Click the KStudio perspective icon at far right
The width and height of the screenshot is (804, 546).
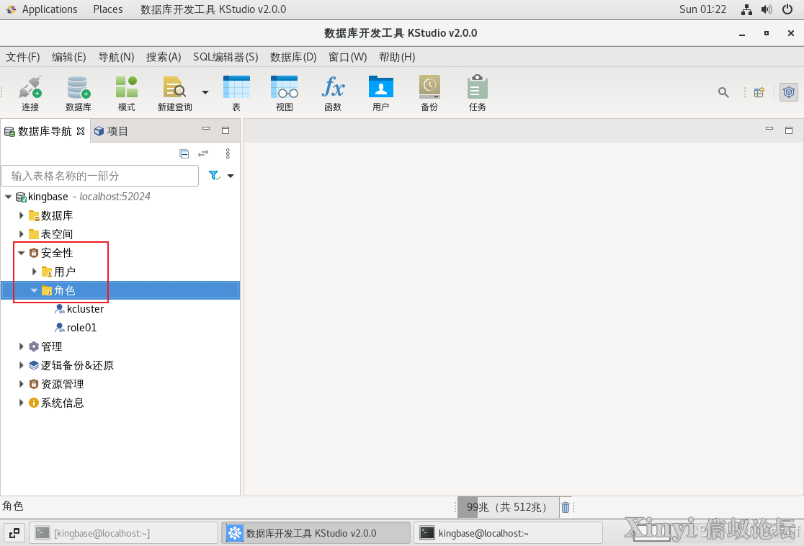(789, 92)
